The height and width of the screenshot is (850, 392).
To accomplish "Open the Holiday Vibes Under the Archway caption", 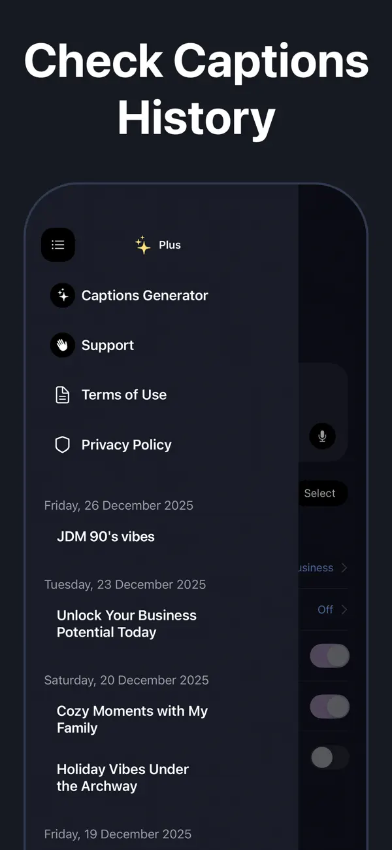I will coord(123,777).
